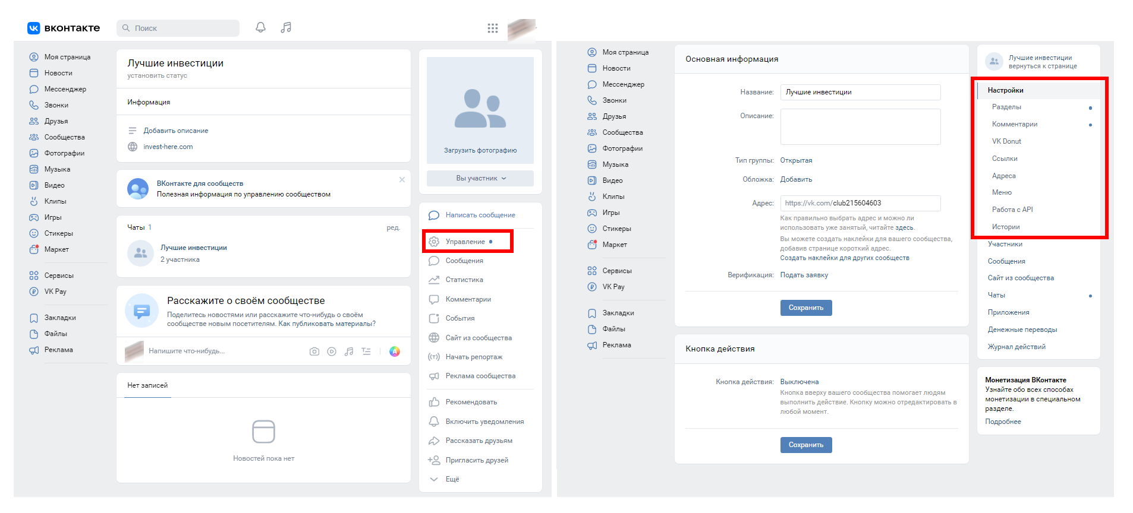This screenshot has width=1133, height=513.
Task: Open Сервисы in the settings page sidebar
Action: (x=617, y=271)
